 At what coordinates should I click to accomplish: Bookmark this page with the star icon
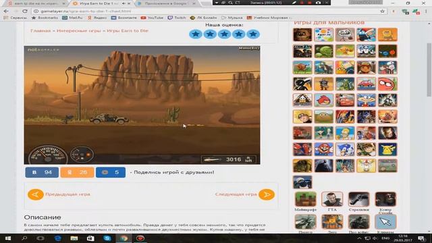(383, 11)
